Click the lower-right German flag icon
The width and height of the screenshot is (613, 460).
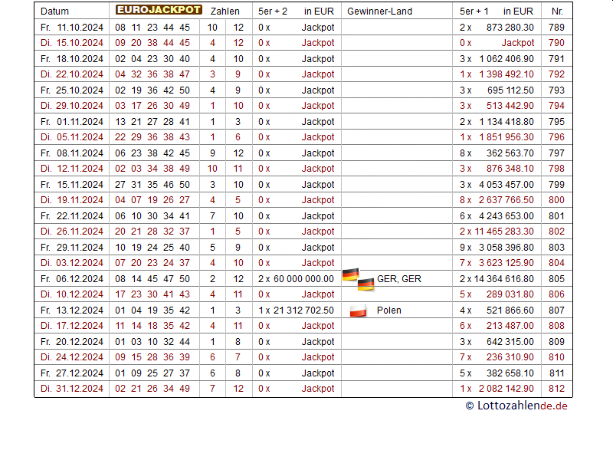[366, 284]
